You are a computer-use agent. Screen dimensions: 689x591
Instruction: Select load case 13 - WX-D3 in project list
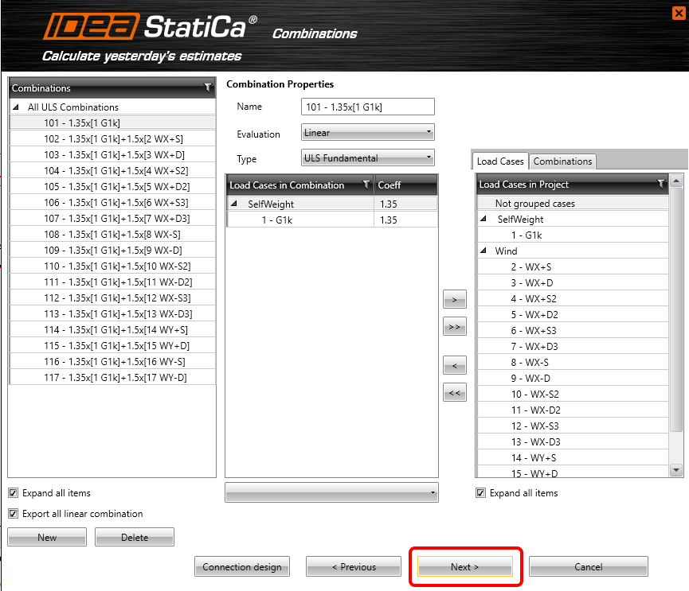click(573, 441)
